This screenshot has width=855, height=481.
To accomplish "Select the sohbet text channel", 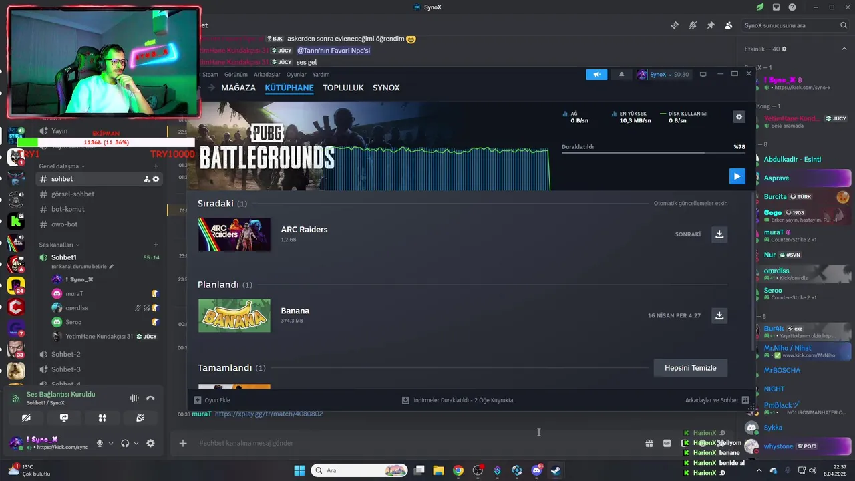I will (x=100, y=179).
